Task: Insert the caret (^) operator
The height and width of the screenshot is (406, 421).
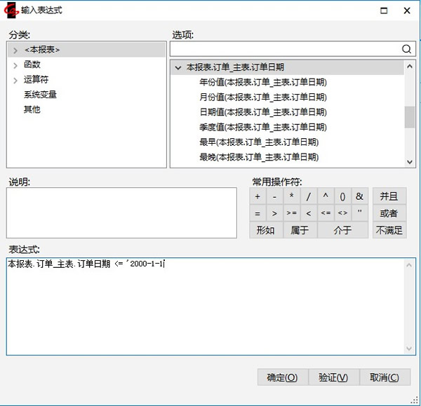Action: [326, 196]
